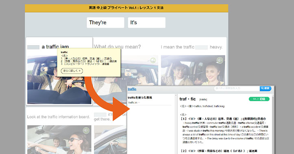The width and height of the screenshot is (294, 154).
Task: Click the dictionary definition pane scrollbar
Action: pyautogui.click(x=273, y=124)
